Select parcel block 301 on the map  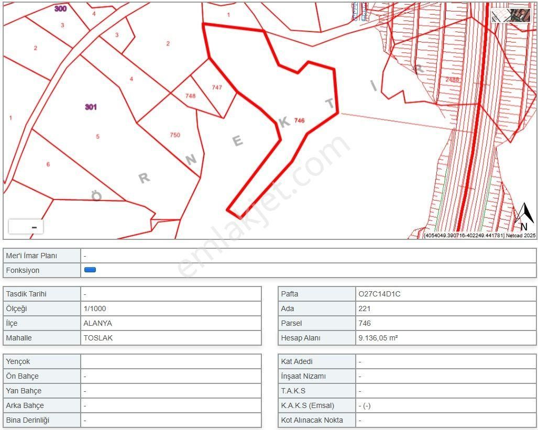(91, 107)
